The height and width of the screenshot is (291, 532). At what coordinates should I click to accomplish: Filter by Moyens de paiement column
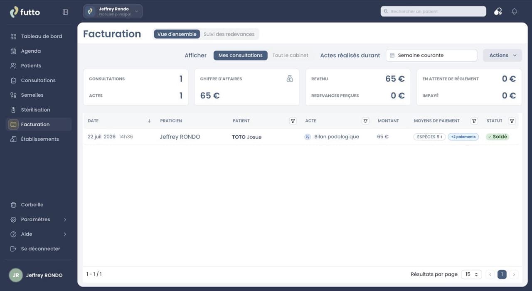(474, 121)
